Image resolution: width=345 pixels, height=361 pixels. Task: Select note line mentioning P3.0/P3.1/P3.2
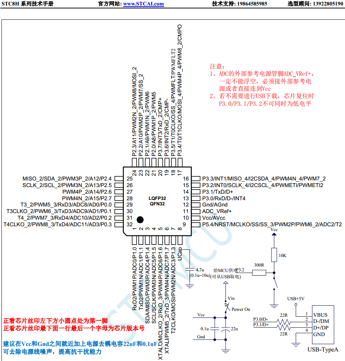265,104
